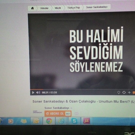
Task: Open folder explorer taskbar icon
Action: click(x=23, y=121)
